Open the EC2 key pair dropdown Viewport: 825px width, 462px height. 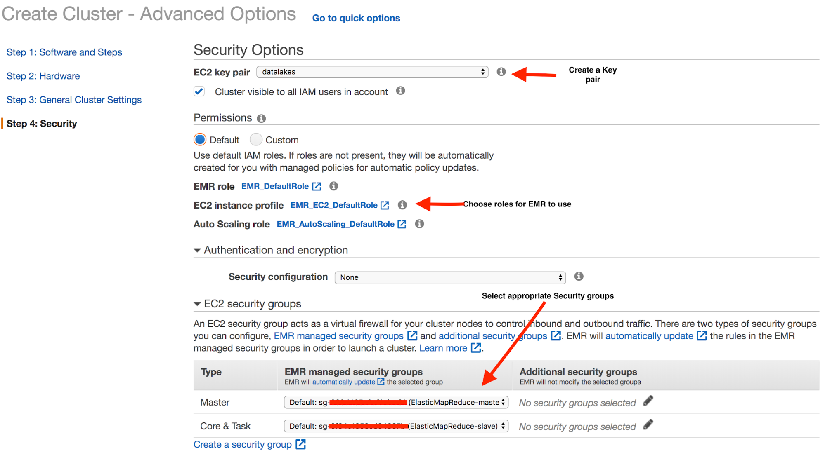tap(372, 72)
